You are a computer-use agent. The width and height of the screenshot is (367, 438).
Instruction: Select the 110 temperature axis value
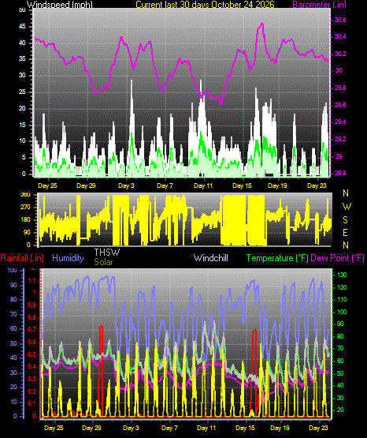tap(342, 299)
